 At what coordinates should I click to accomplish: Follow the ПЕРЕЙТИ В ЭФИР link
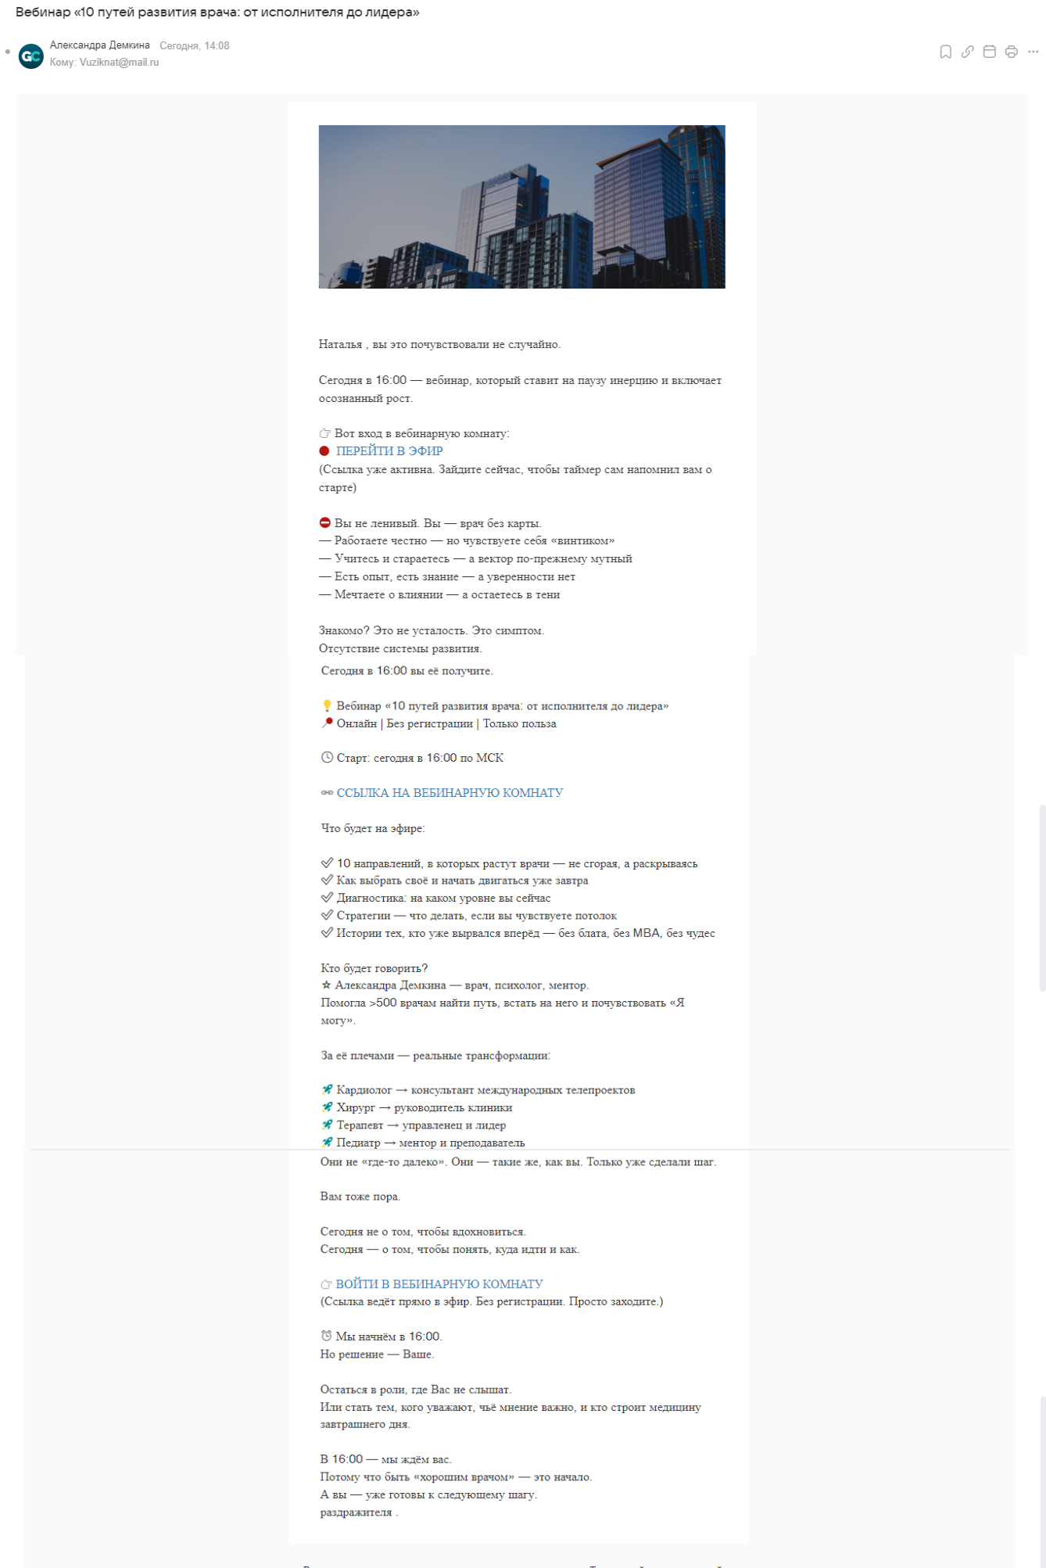tap(389, 451)
